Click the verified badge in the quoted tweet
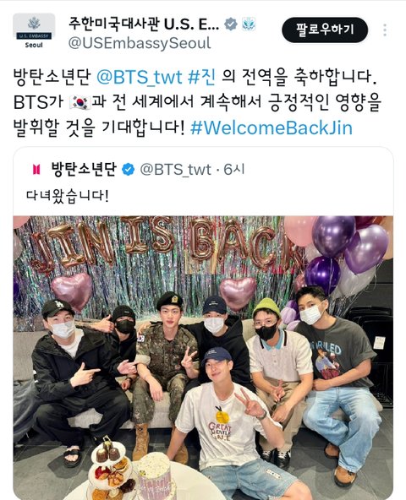Viewport: 406px width, 500px height. coord(129,170)
